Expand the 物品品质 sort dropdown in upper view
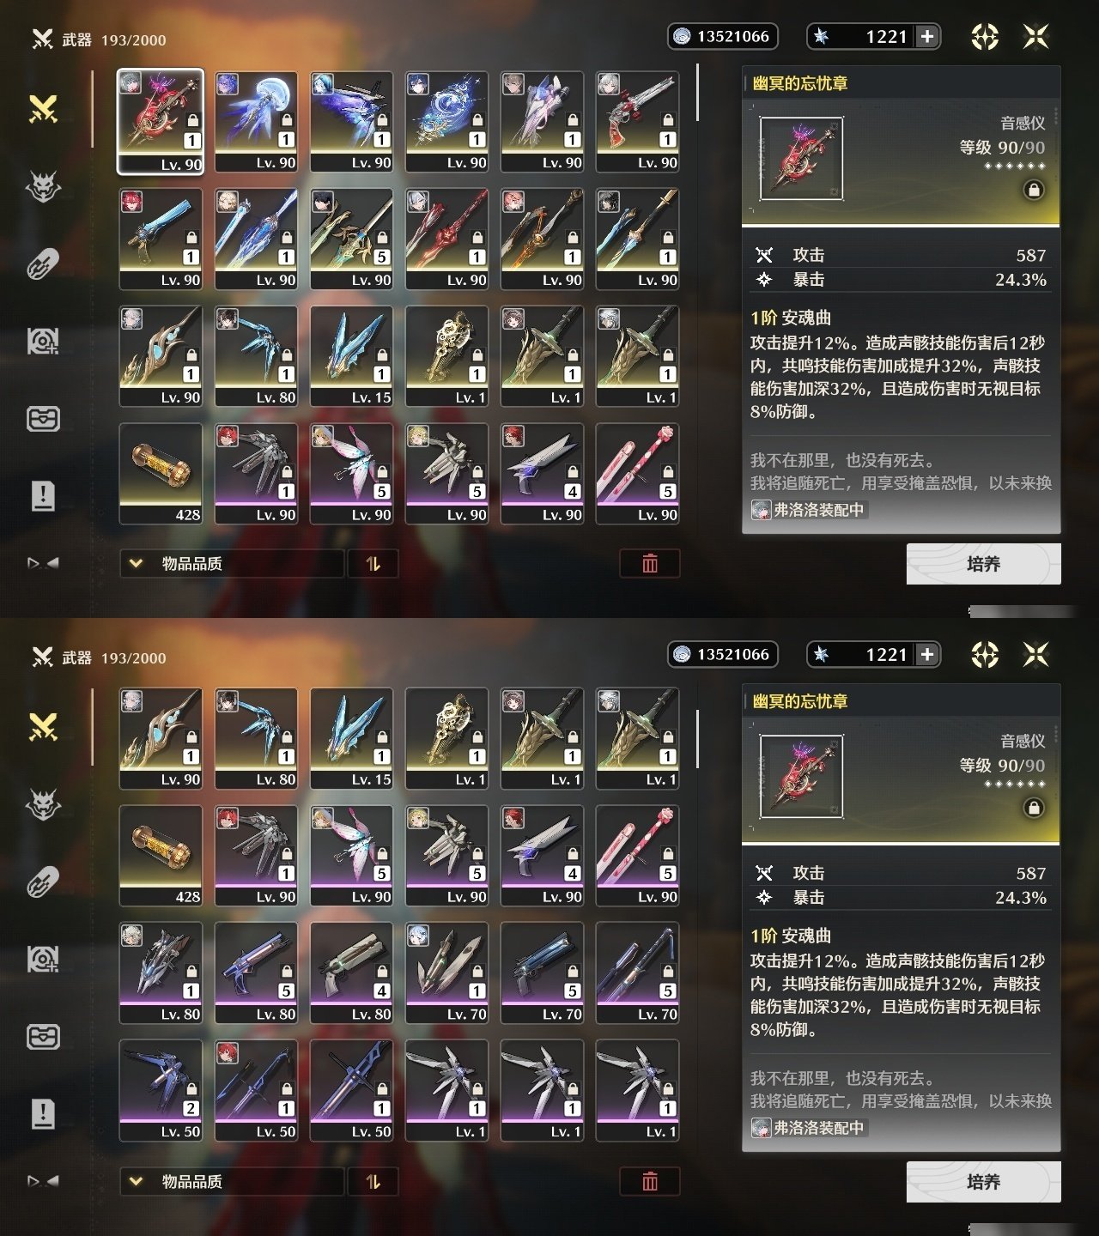 [x=232, y=563]
